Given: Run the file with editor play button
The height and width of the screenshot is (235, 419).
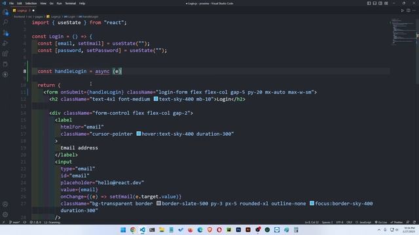Looking at the screenshot, I should (403, 10).
